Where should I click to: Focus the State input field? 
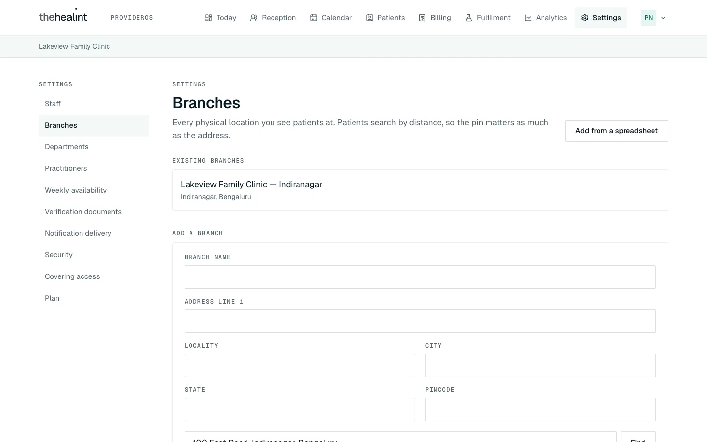(300, 410)
